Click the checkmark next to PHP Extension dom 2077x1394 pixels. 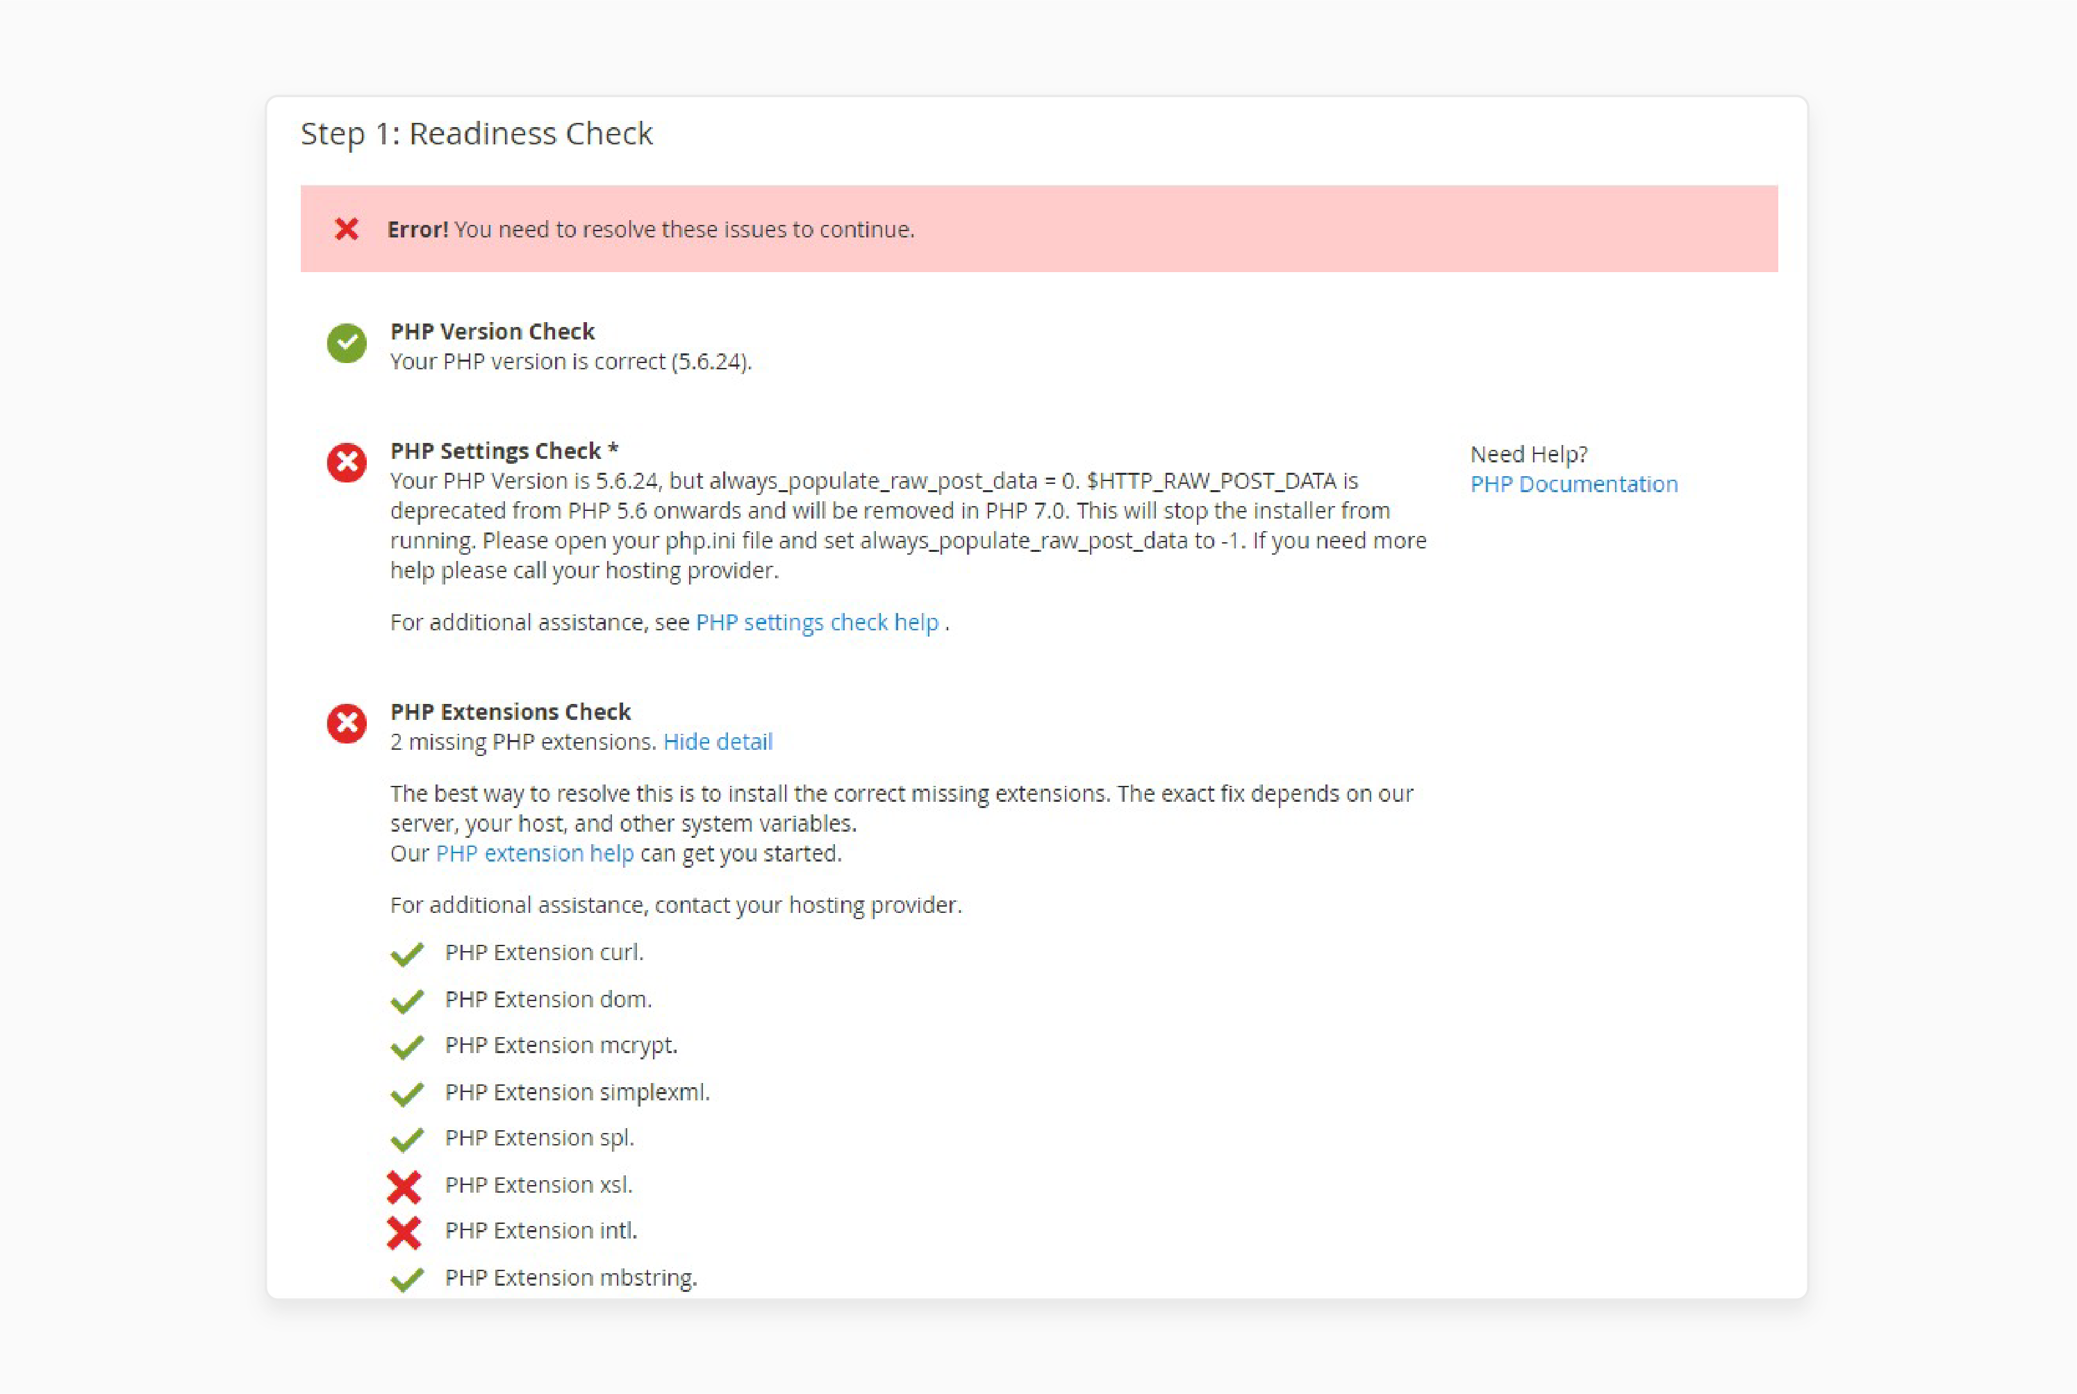pyautogui.click(x=406, y=1001)
